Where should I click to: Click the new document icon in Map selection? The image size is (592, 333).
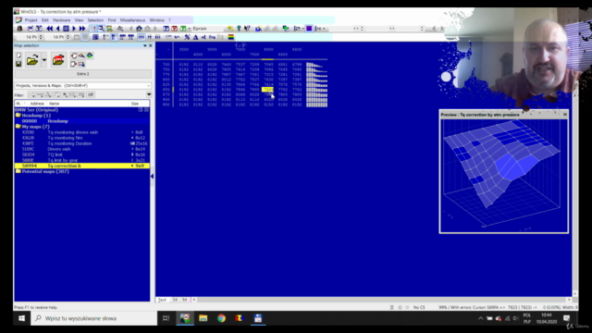pyautogui.click(x=18, y=55)
